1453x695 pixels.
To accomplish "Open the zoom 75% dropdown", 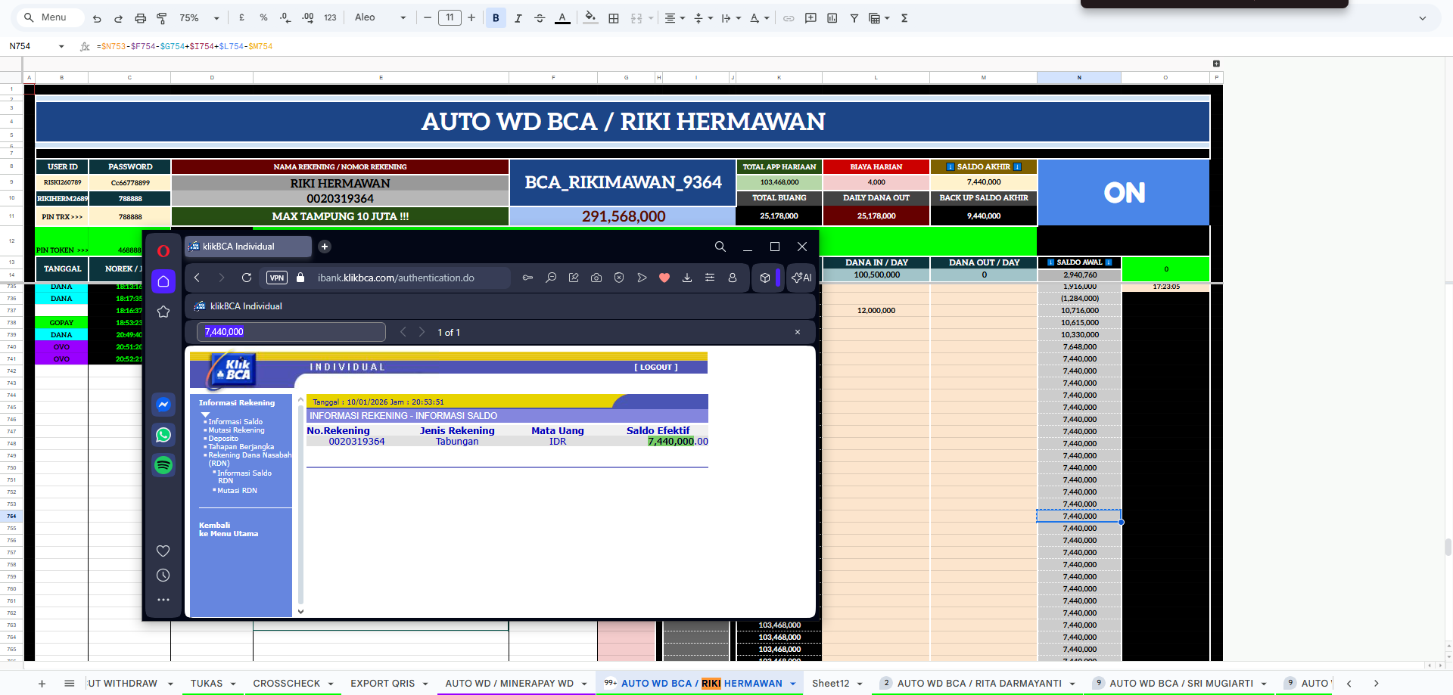I will tap(199, 17).
